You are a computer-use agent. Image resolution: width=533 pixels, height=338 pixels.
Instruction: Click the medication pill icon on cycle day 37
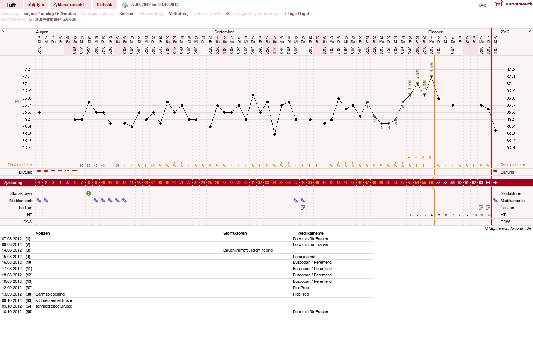pos(295,200)
